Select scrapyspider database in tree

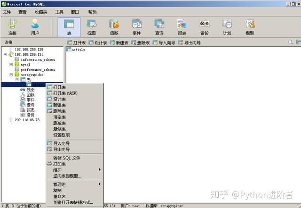tap(32, 75)
